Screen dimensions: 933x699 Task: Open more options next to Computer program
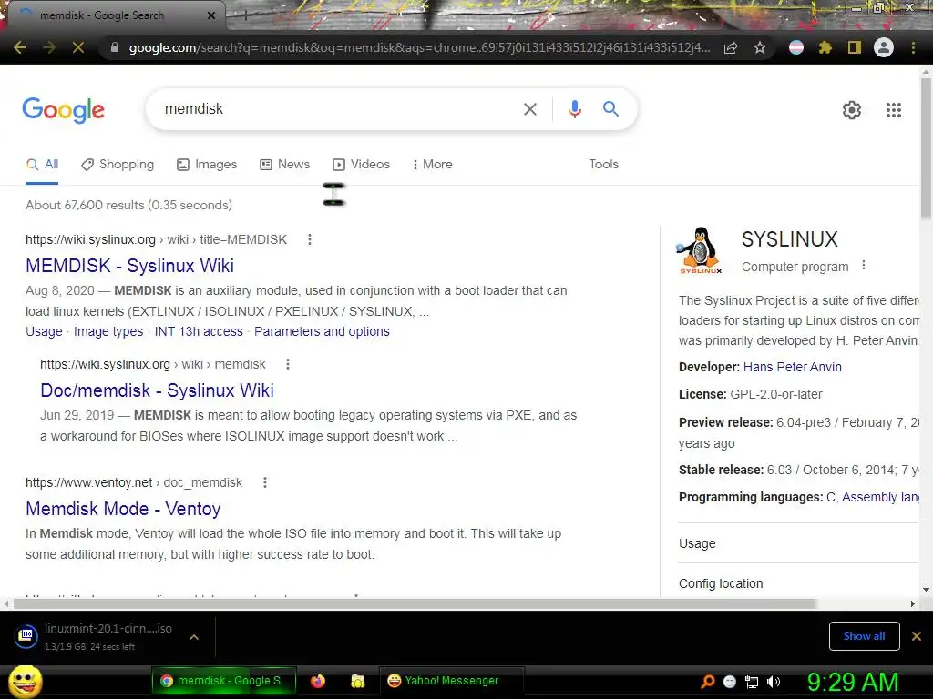[864, 266]
